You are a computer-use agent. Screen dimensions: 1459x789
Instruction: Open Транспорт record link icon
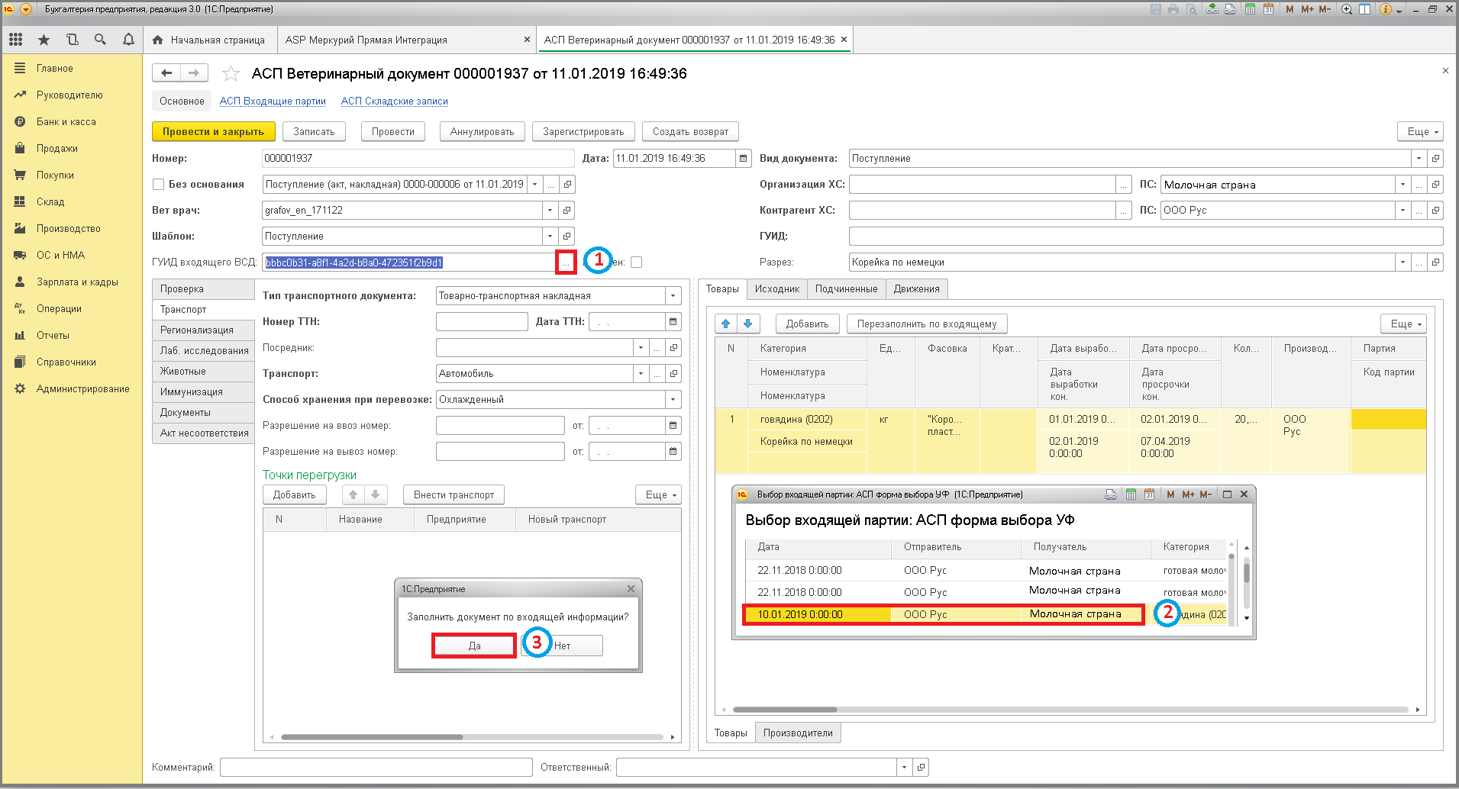[673, 373]
